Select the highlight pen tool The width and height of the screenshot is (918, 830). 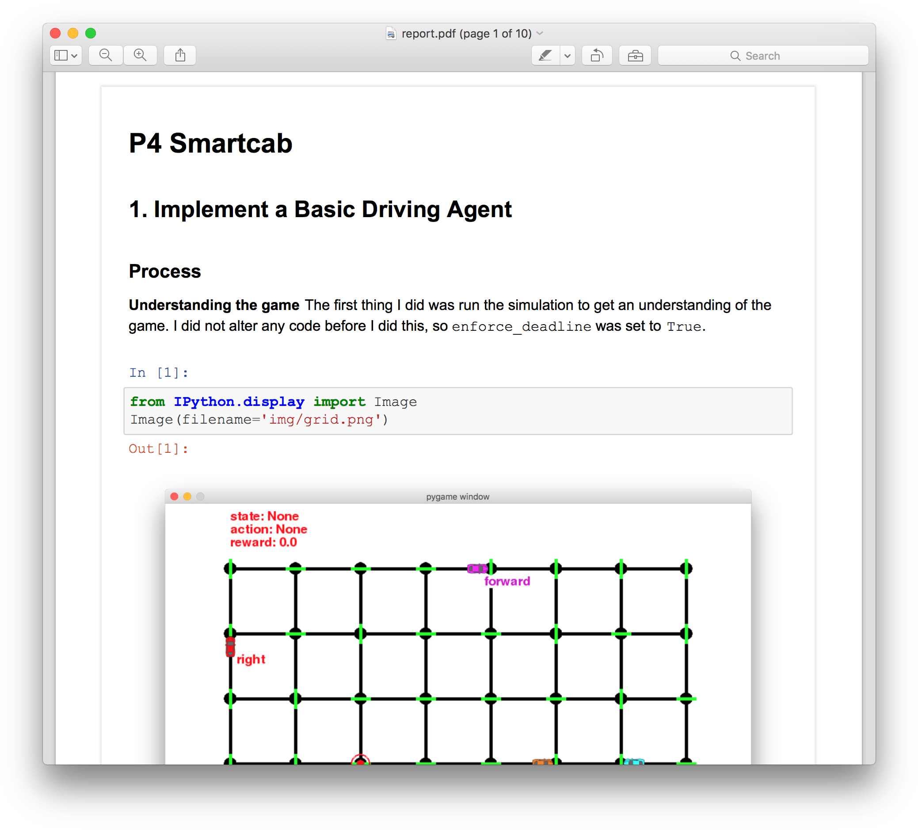click(x=545, y=56)
